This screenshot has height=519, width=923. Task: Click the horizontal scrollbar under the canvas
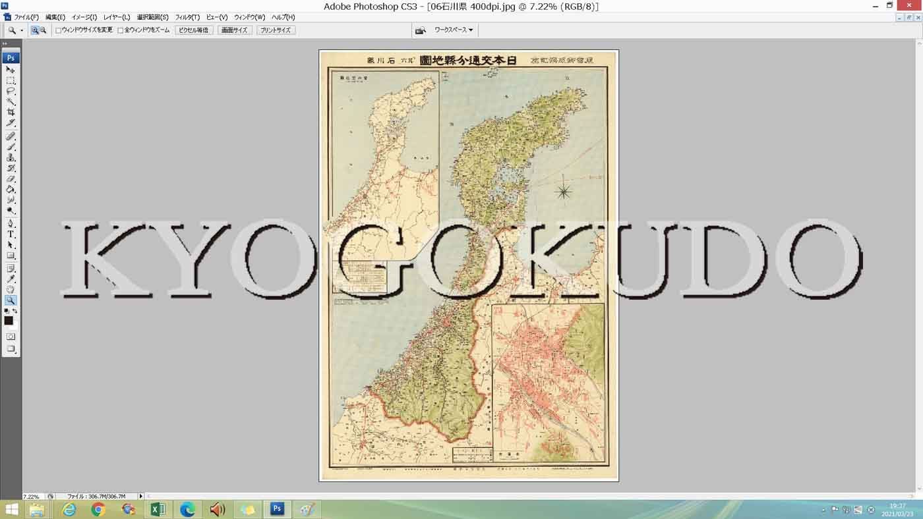[x=531, y=496]
